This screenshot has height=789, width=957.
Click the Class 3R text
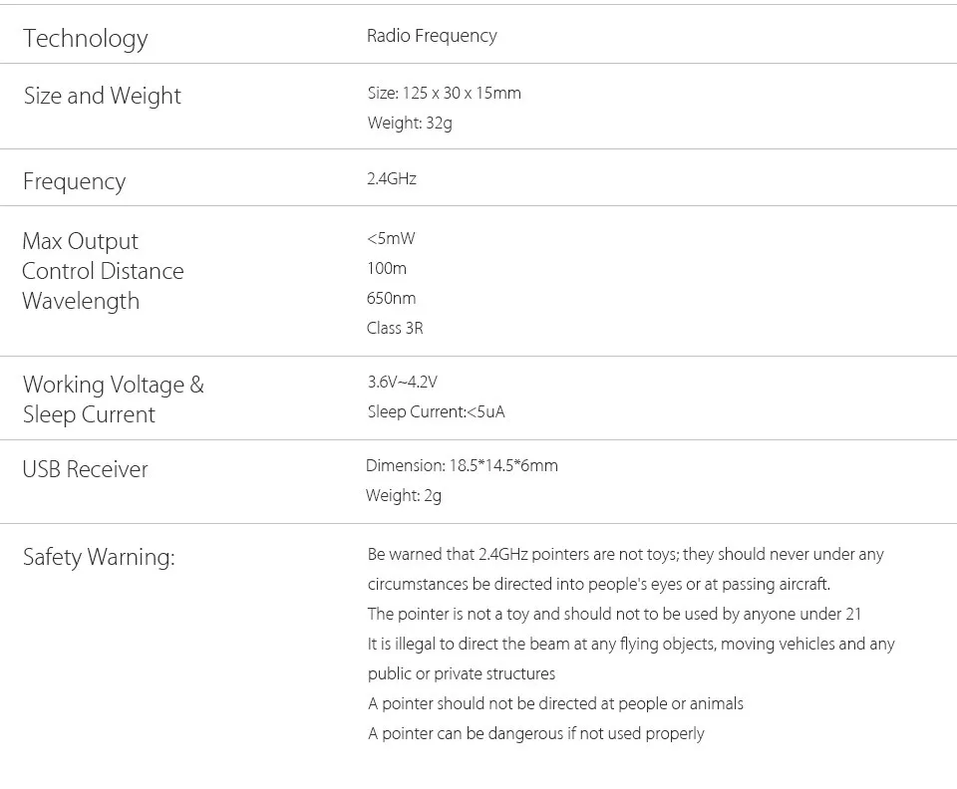(x=395, y=328)
